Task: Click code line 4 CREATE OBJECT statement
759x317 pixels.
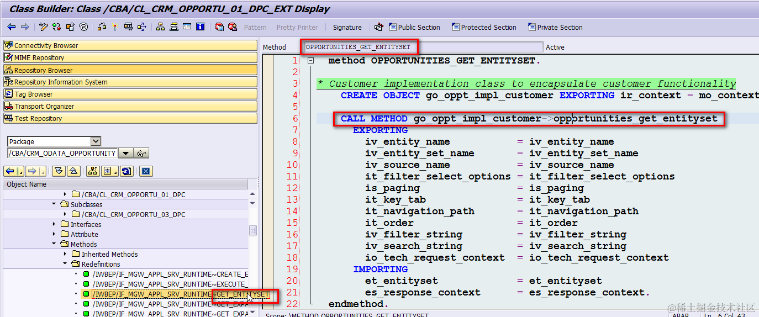Action: [550, 95]
